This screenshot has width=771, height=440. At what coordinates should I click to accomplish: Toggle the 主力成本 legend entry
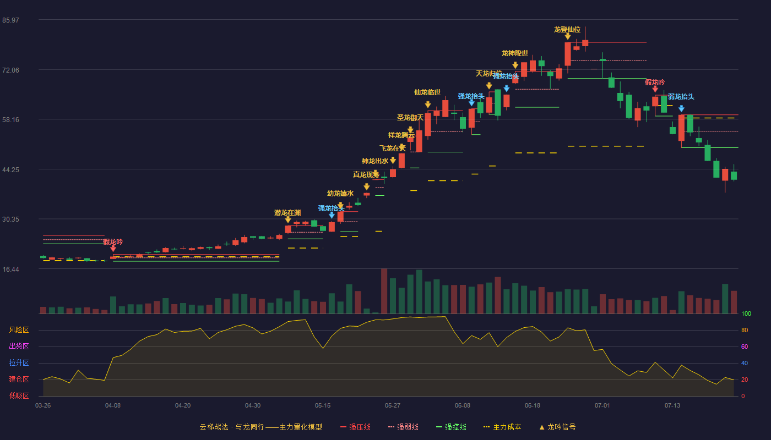point(502,427)
